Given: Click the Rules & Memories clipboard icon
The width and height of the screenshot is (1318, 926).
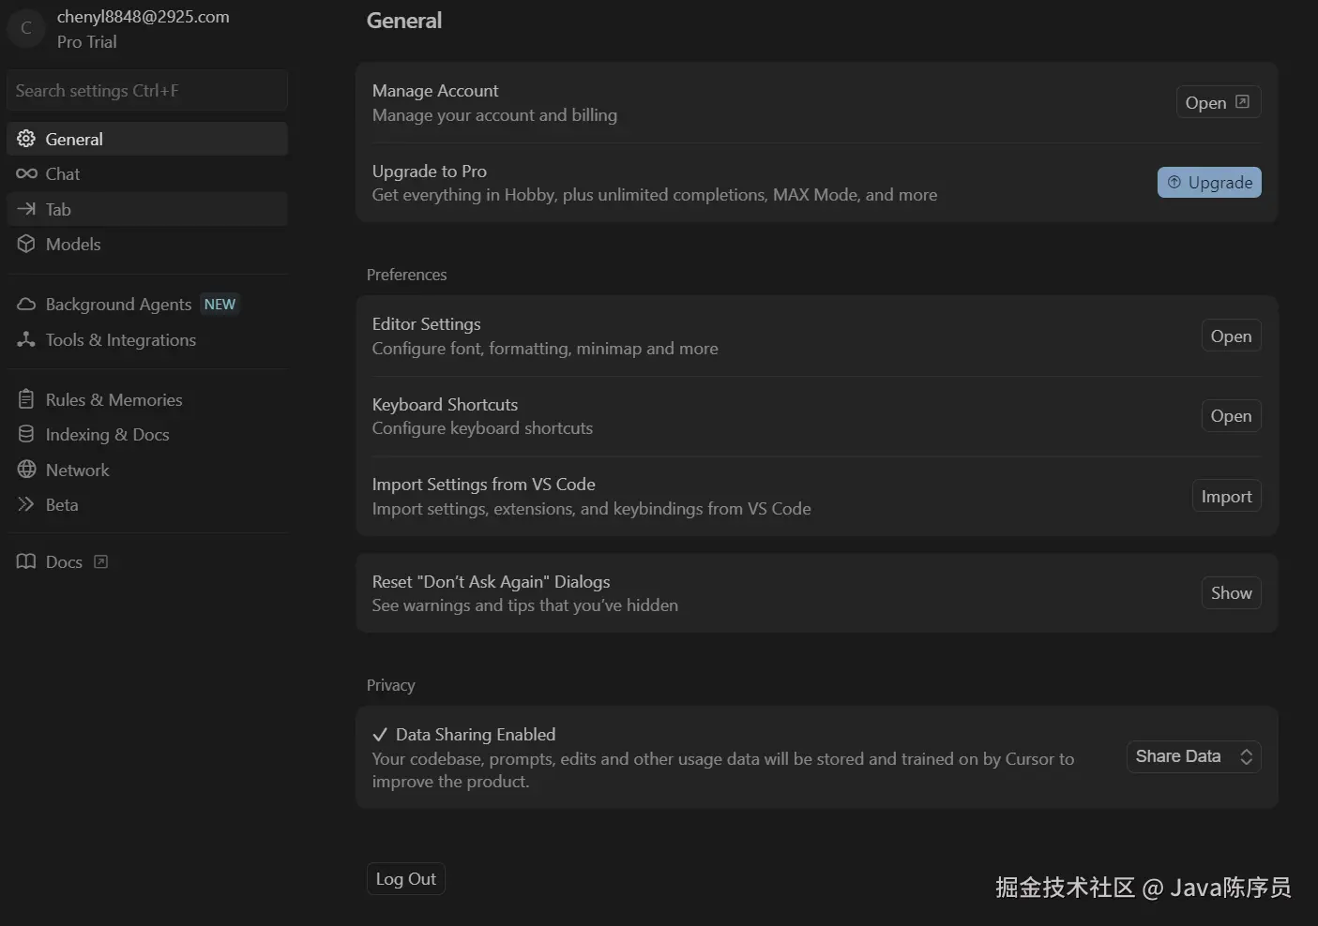Looking at the screenshot, I should pyautogui.click(x=26, y=399).
